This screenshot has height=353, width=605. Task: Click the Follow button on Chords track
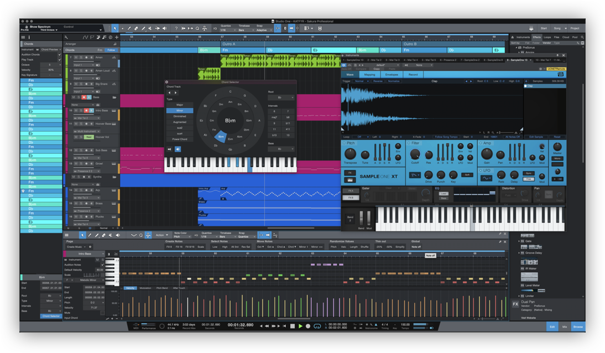pyautogui.click(x=111, y=50)
